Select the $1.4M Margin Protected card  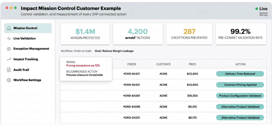[85, 34]
